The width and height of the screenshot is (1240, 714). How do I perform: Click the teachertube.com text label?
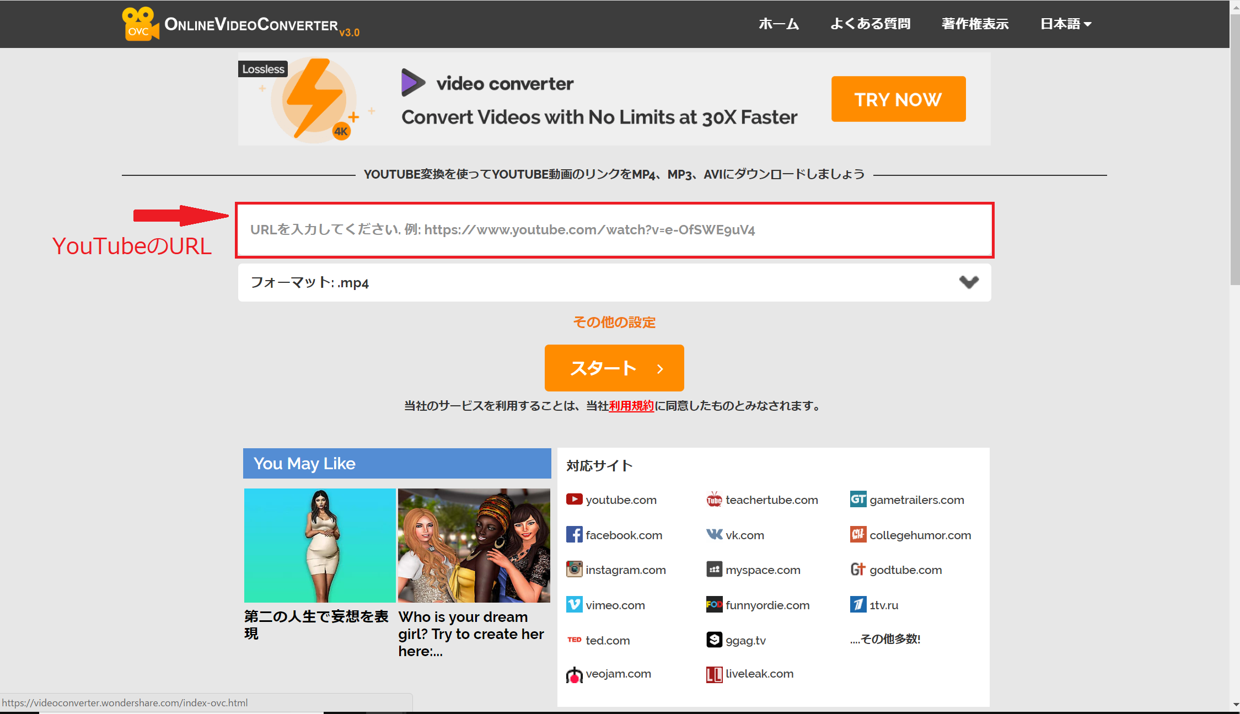pos(771,500)
